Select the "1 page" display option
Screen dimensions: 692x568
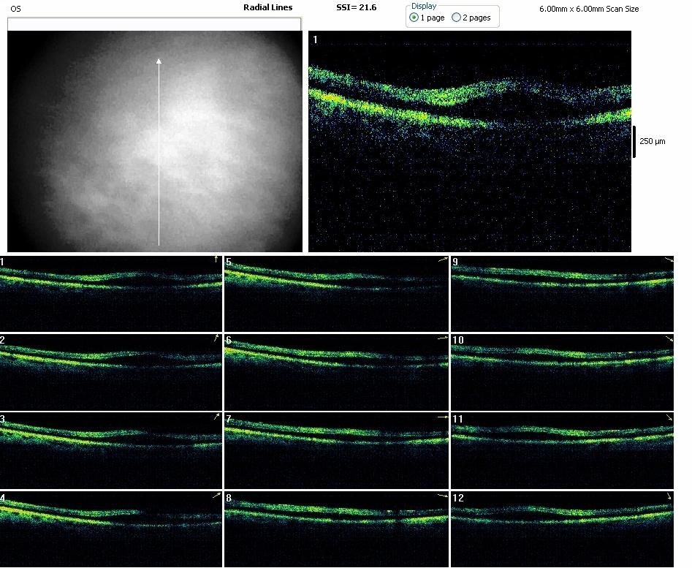[x=414, y=18]
